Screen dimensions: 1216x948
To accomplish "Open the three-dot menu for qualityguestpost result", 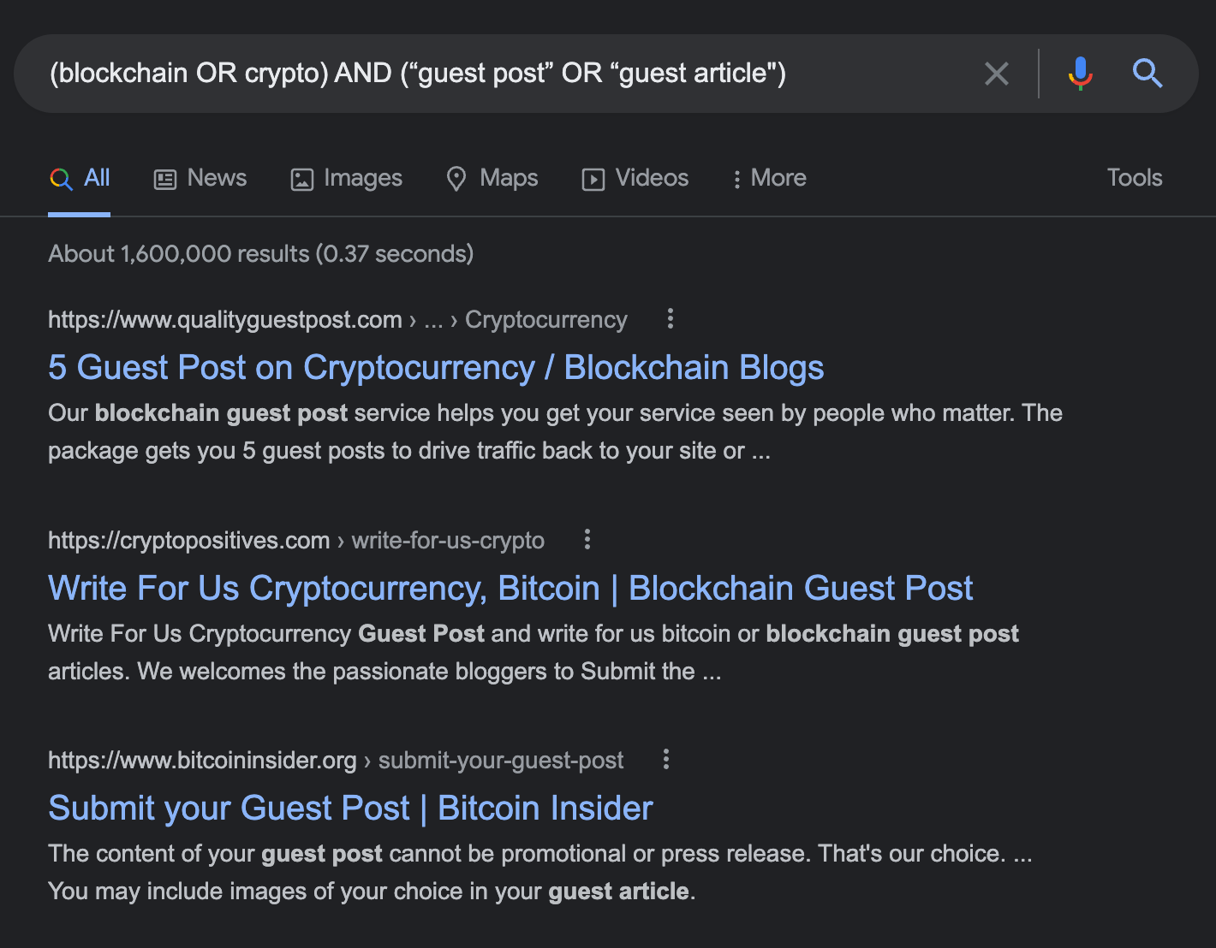I will 670,318.
